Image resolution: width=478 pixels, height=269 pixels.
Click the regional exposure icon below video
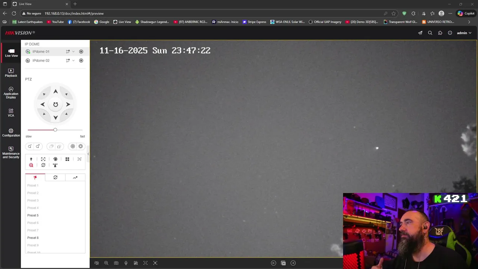click(155, 263)
